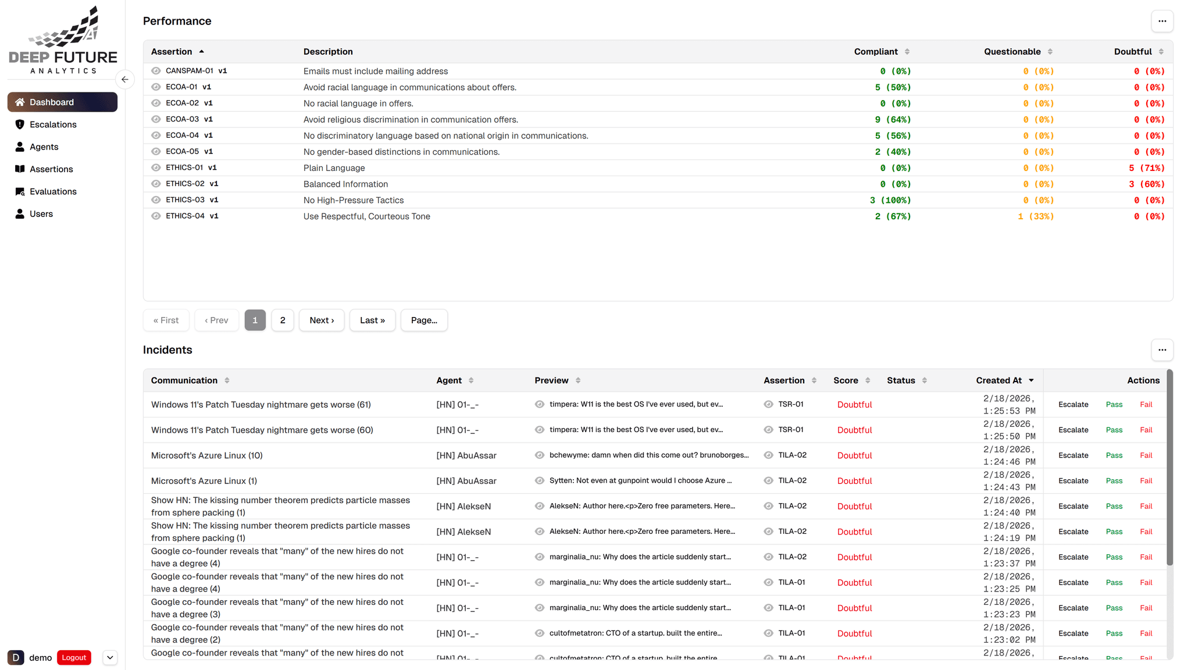Click the Dashboard home icon in sidebar

(x=20, y=102)
